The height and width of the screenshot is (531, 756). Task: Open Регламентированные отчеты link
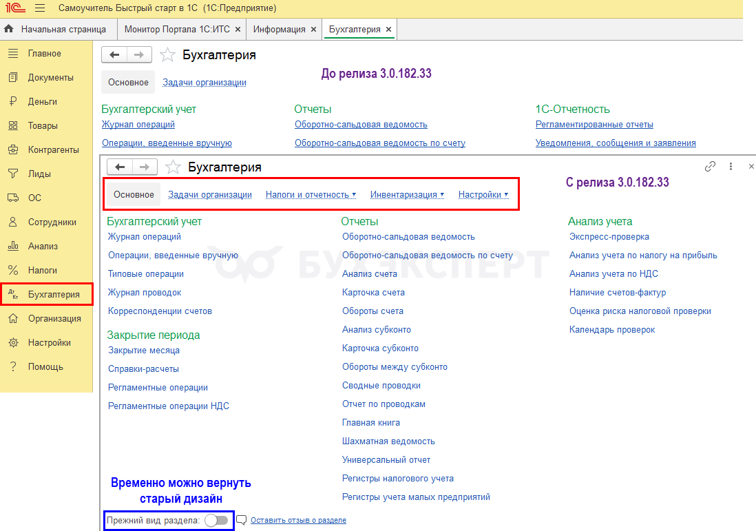[594, 125]
